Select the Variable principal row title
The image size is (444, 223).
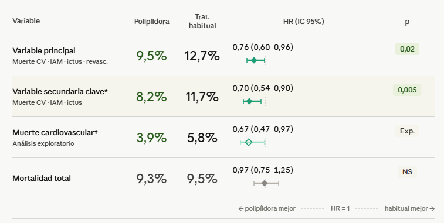tap(44, 50)
